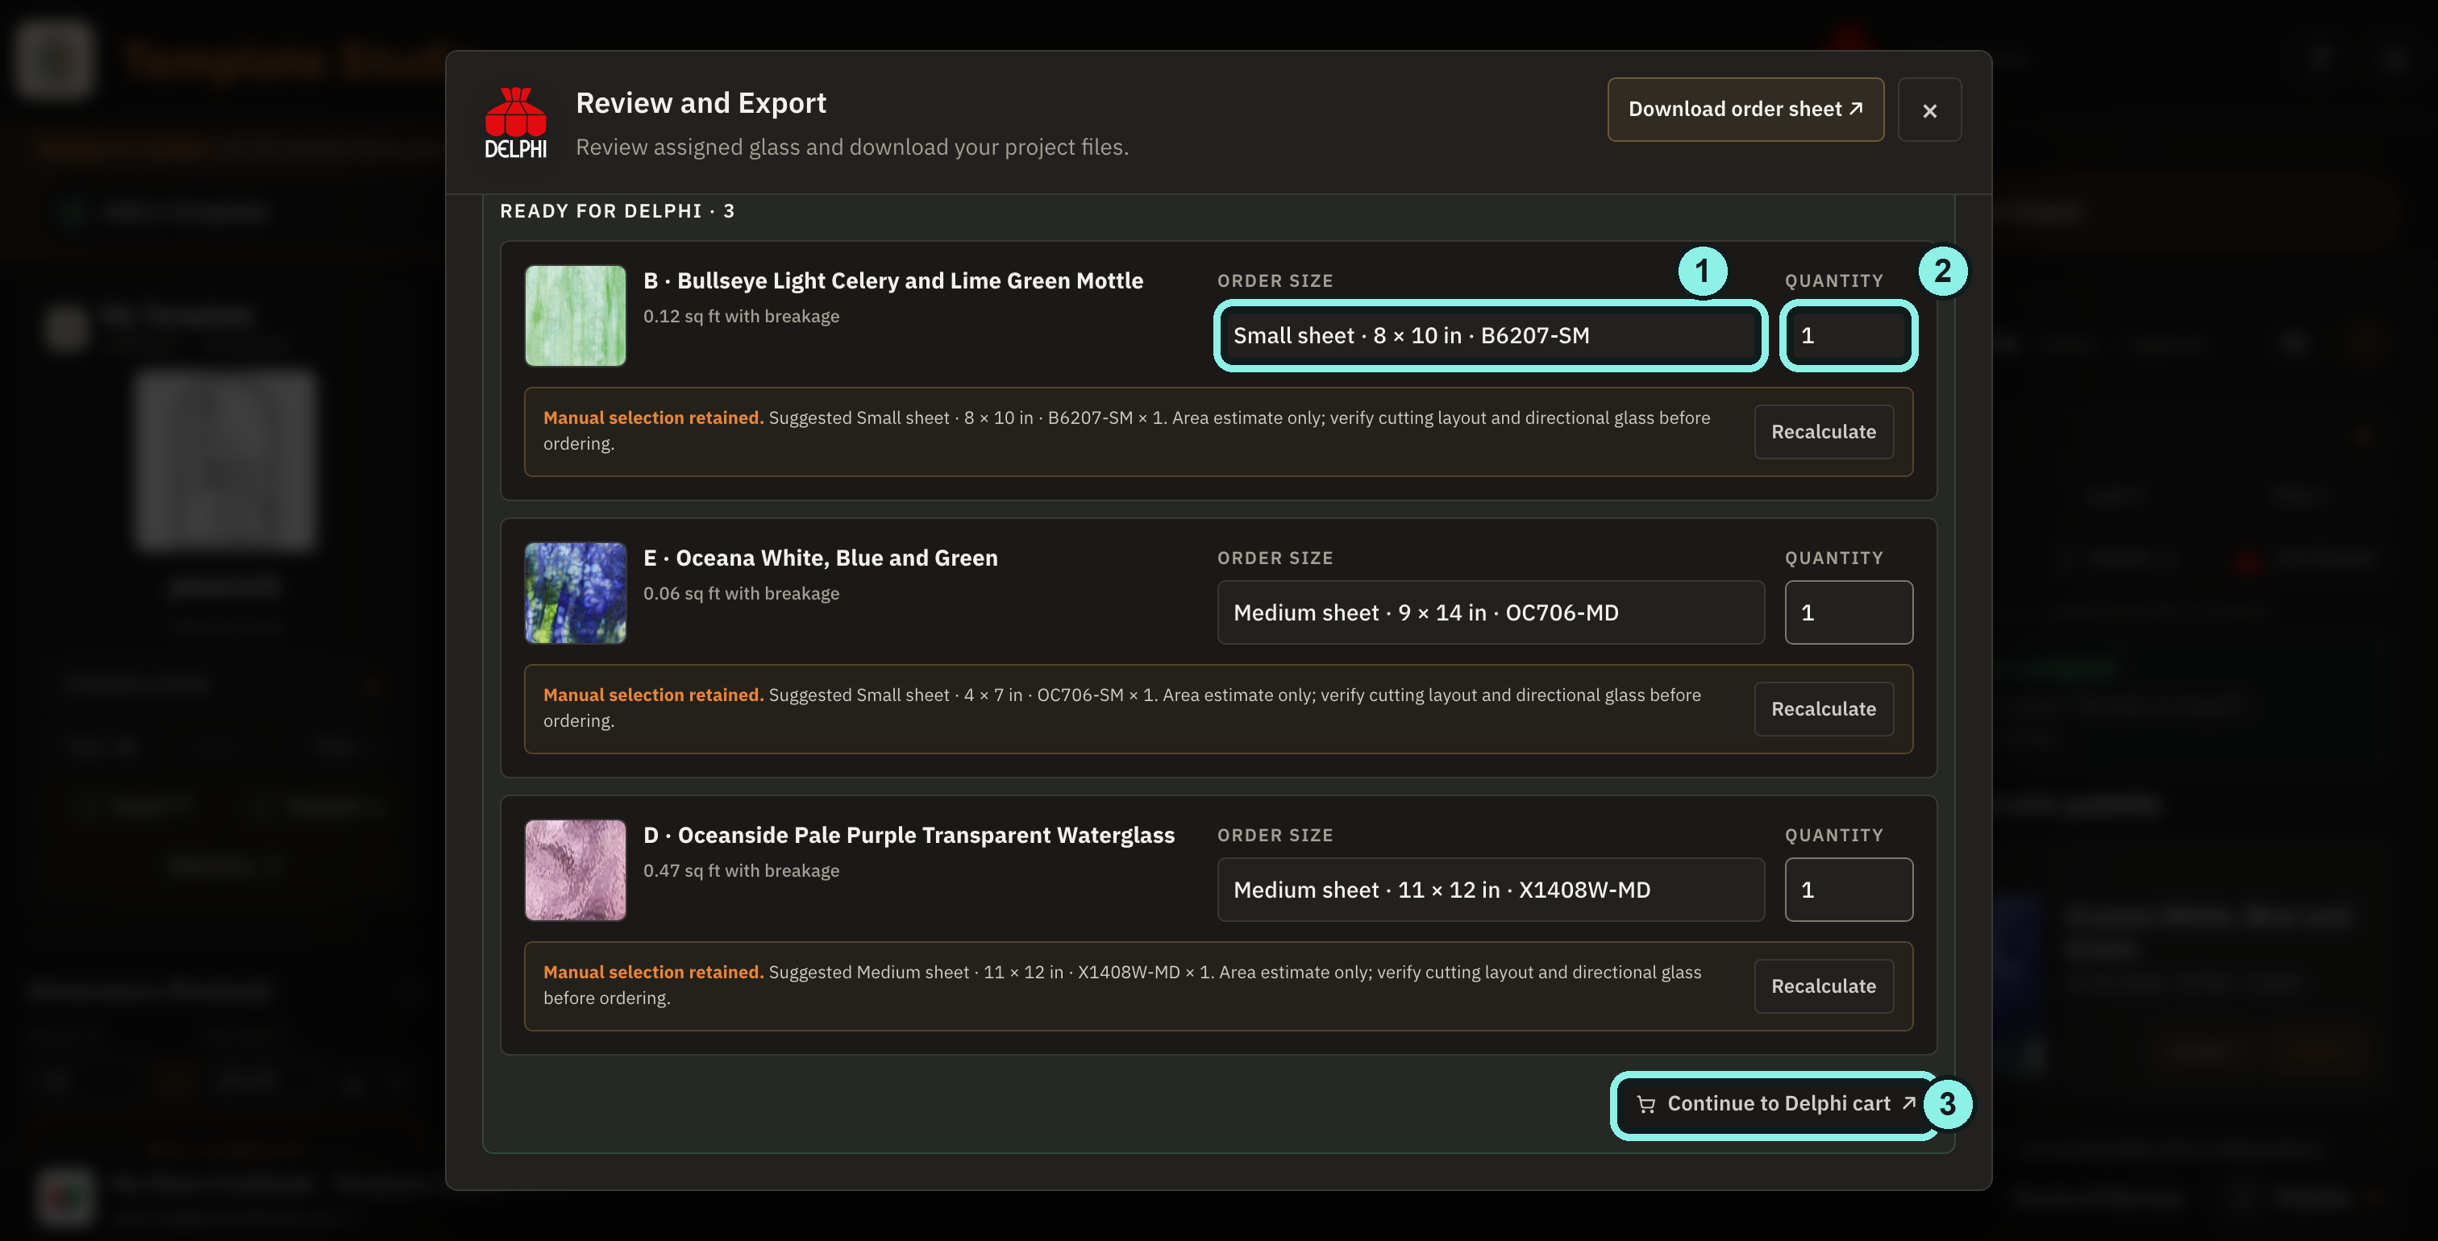Click the Delphi logo in dialog header
The width and height of the screenshot is (2438, 1241).
[x=516, y=123]
